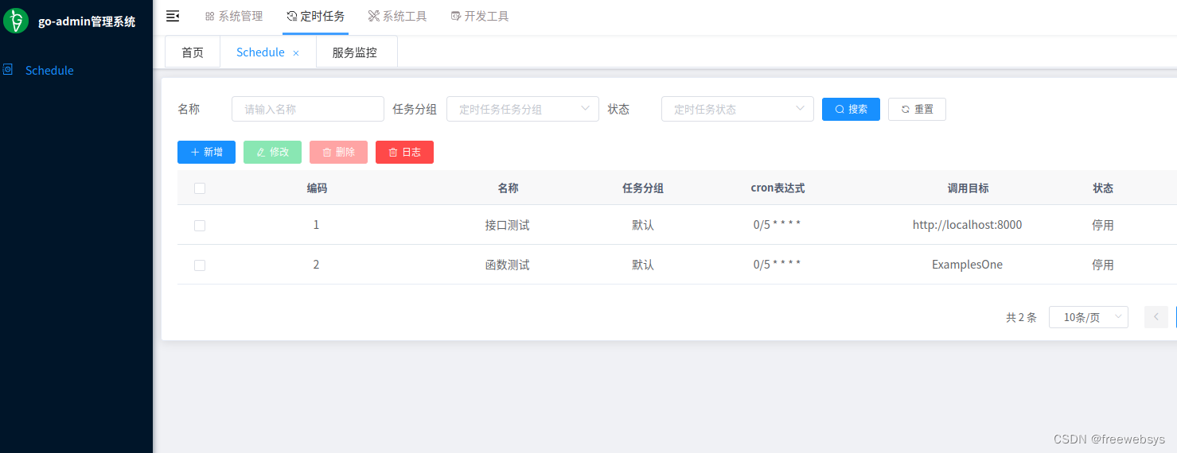Open the 10条/页 page size dropdown
The height and width of the screenshot is (453, 1177).
point(1089,317)
